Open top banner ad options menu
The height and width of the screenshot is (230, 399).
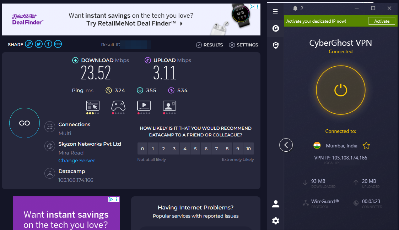click(258, 7)
